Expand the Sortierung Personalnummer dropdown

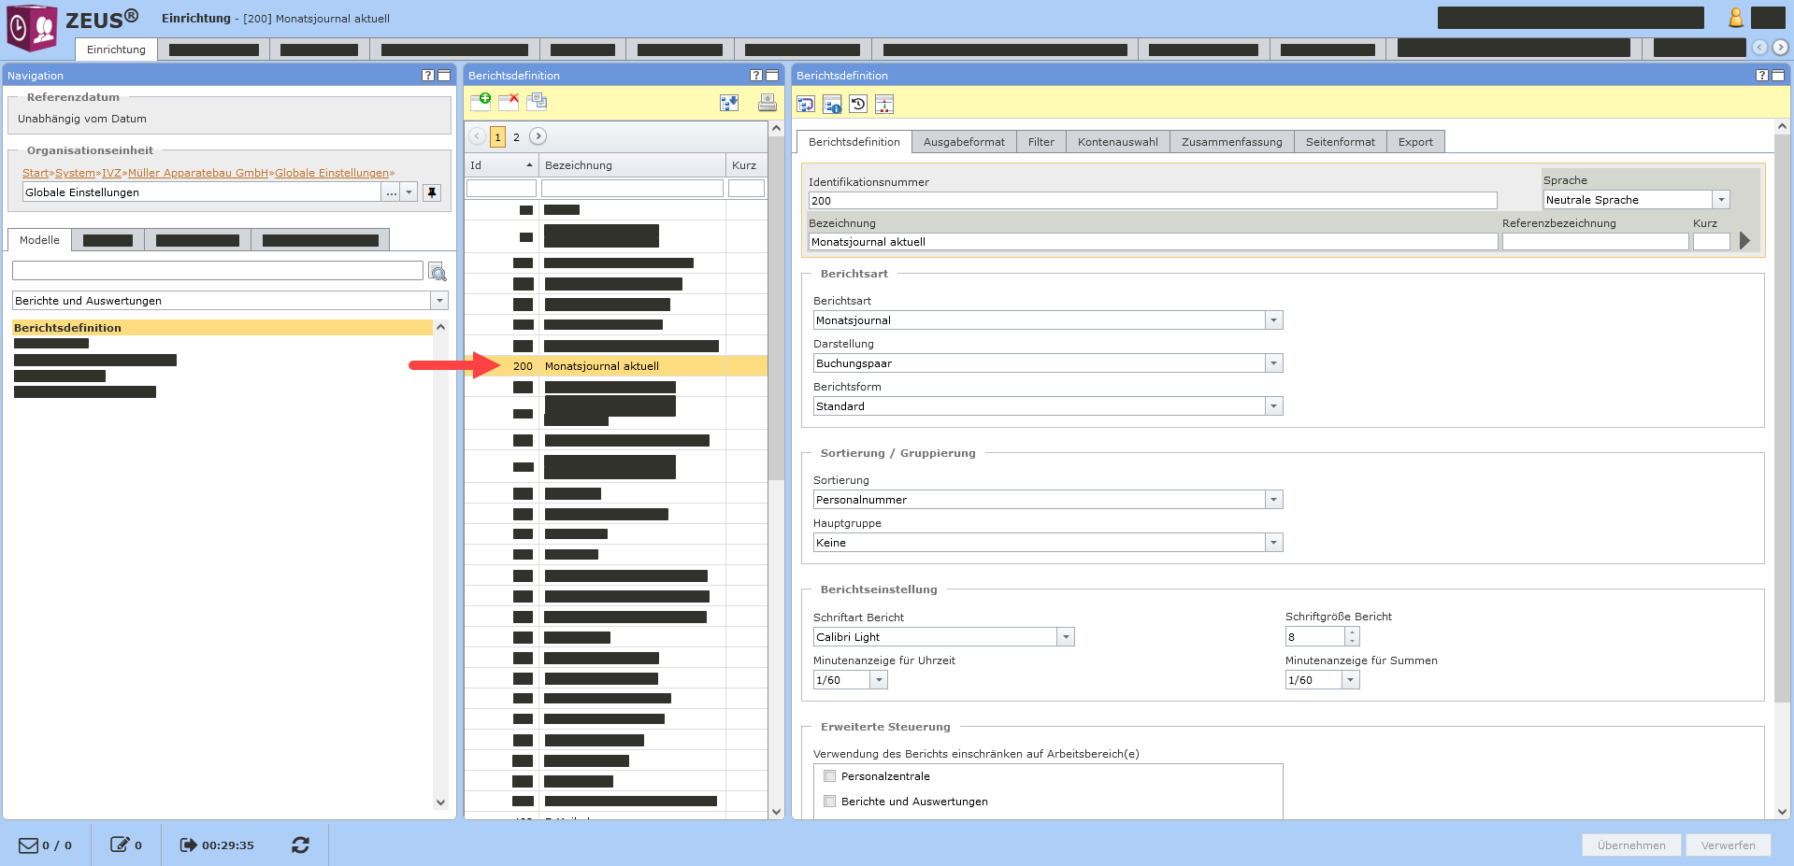(1272, 500)
